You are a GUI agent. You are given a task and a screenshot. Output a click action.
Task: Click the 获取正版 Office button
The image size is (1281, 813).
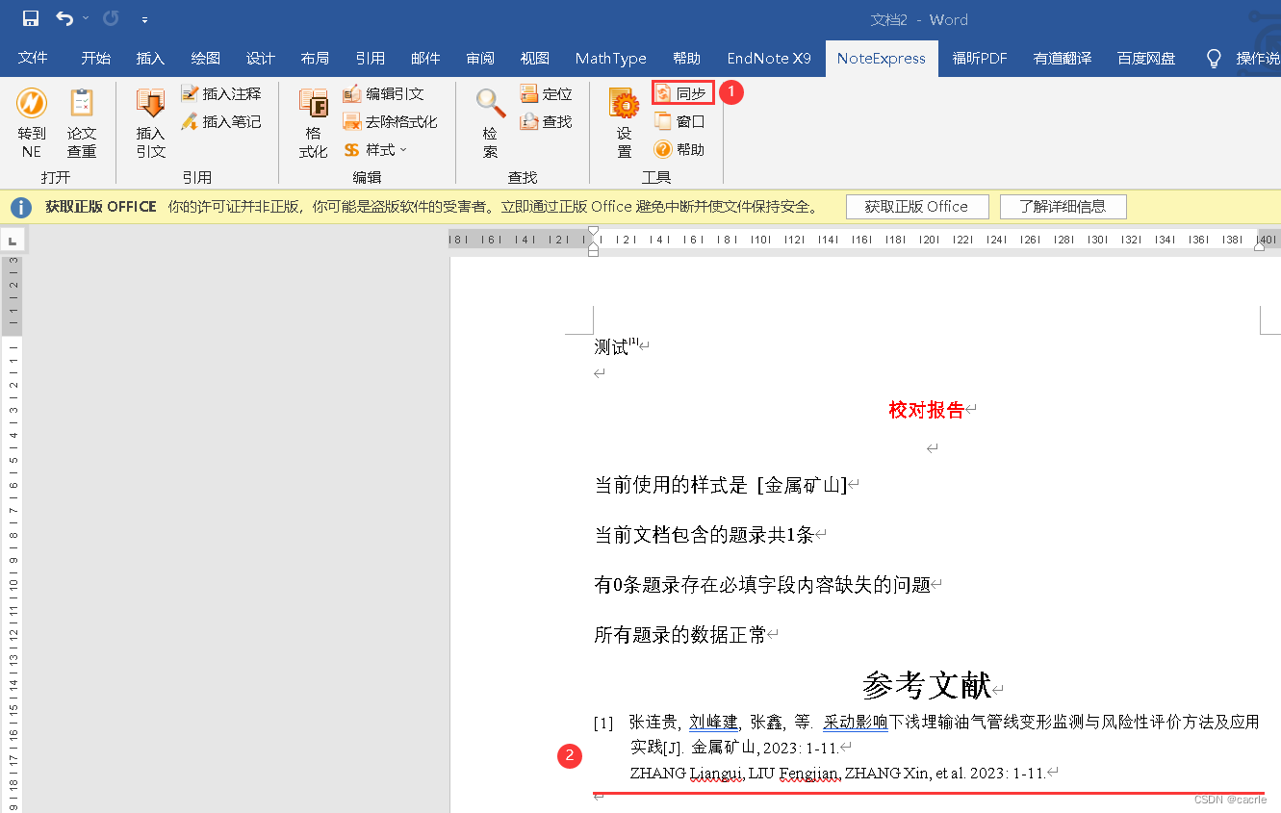coord(916,206)
